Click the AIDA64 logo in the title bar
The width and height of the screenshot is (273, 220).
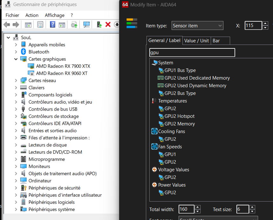point(125,4)
